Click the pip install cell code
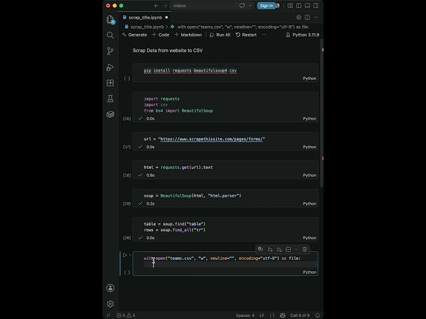Viewport: 426px width, 319px height. pos(190,70)
